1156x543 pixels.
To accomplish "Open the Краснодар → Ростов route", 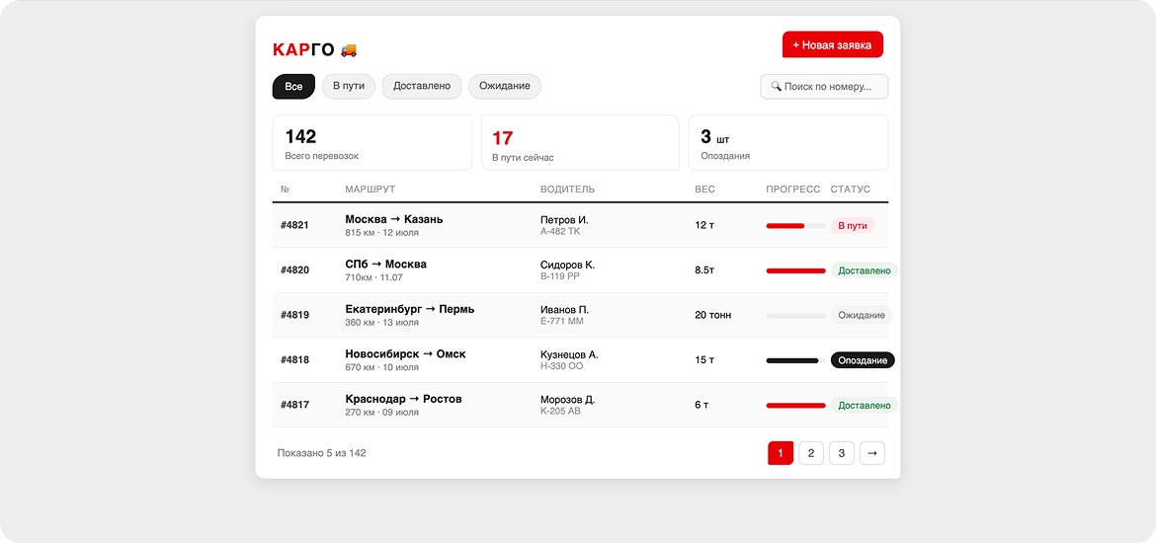I will coord(403,399).
